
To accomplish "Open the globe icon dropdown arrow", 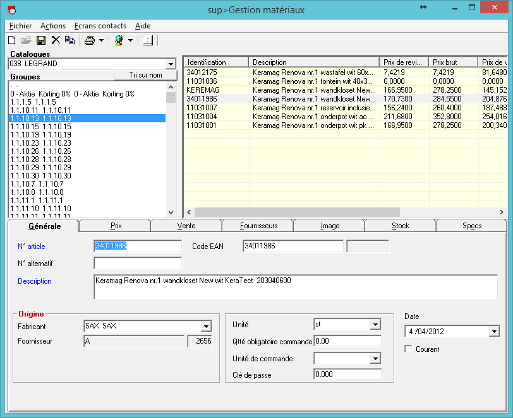I will (x=131, y=40).
